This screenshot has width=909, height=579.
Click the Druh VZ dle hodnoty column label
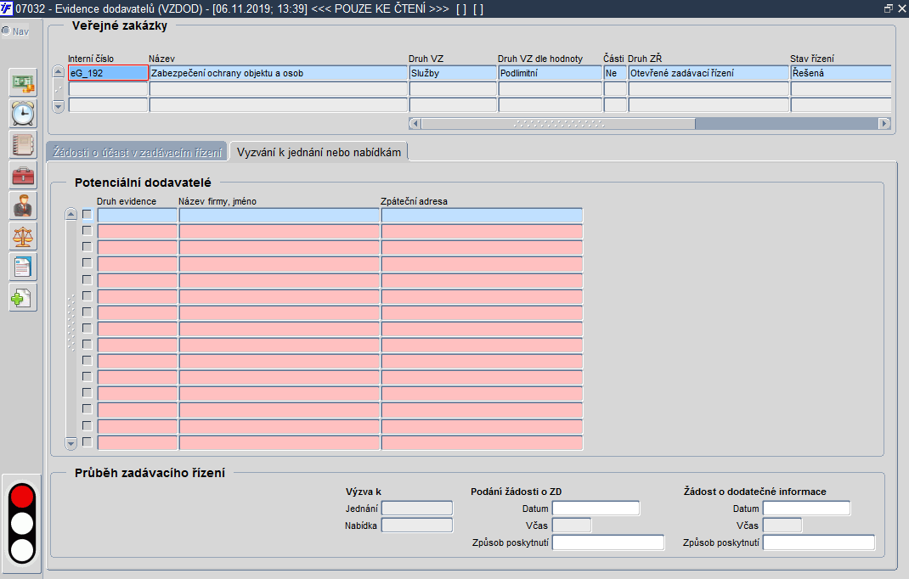click(x=540, y=59)
